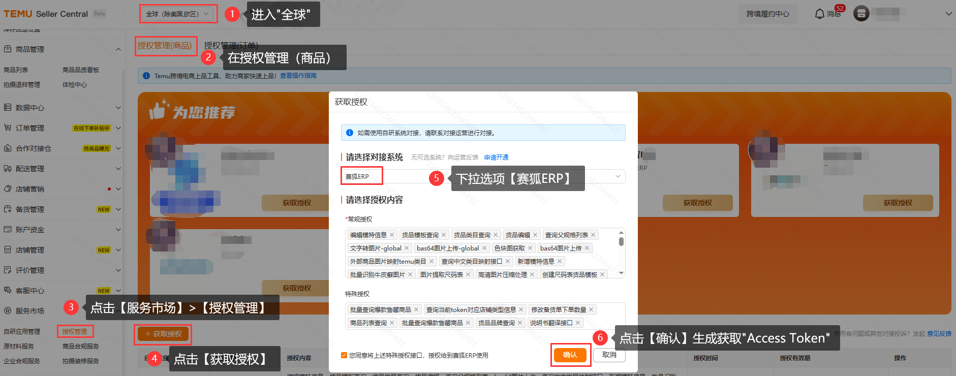Remove the 商品列表查询 tag

tap(392, 323)
